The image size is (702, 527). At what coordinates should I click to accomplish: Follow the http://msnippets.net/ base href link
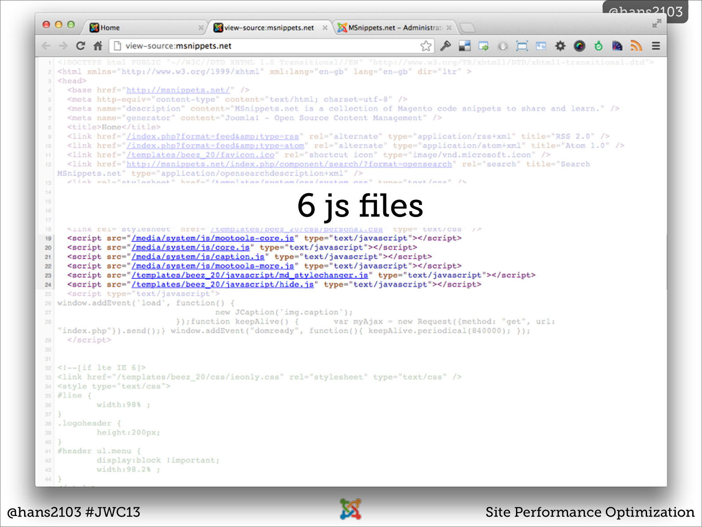point(178,90)
